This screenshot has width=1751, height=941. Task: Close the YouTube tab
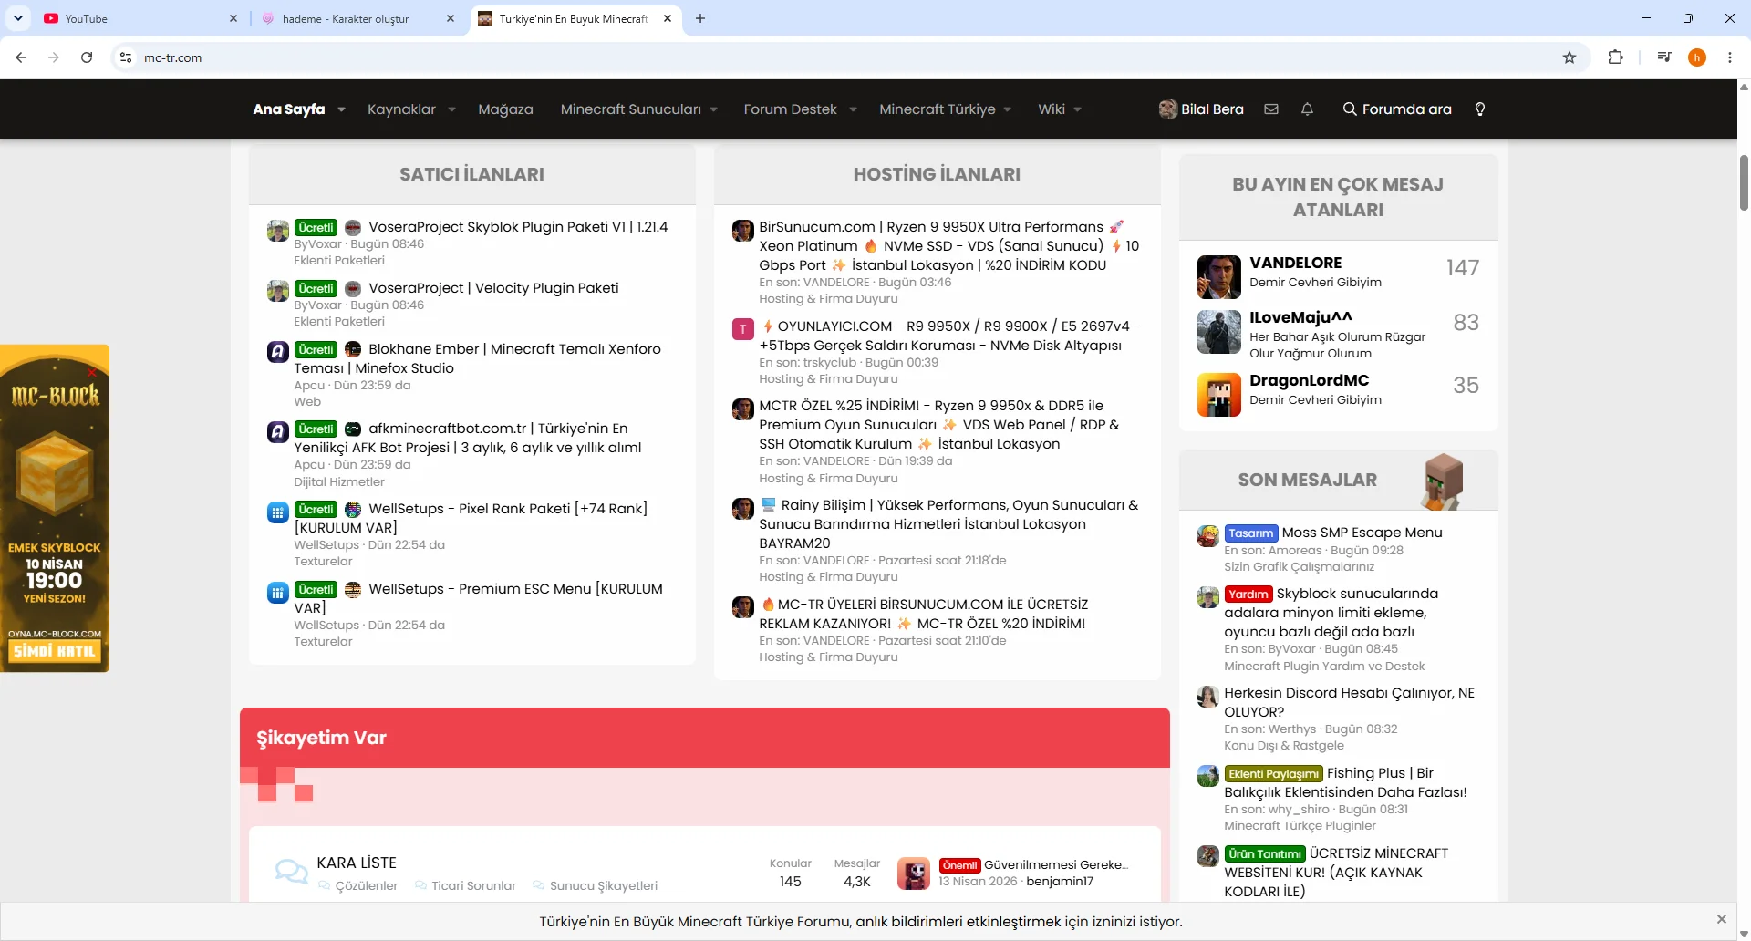click(233, 18)
